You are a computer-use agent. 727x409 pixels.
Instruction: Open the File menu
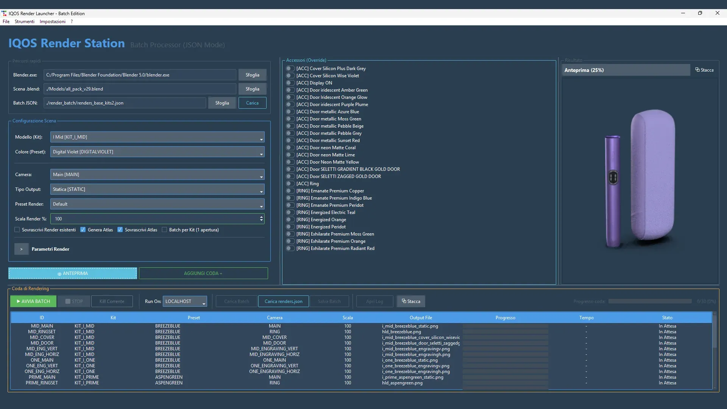[x=6, y=22]
